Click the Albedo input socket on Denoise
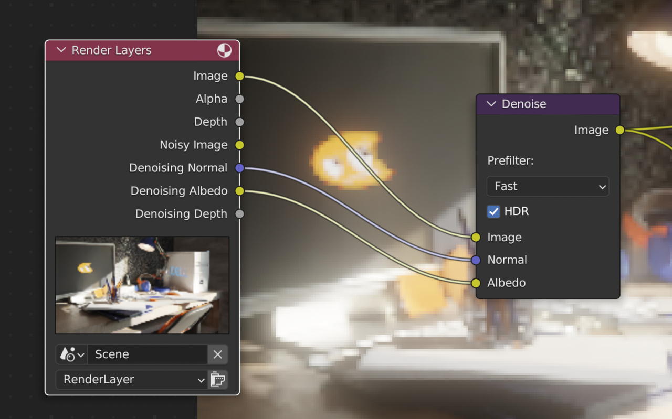 tap(476, 283)
